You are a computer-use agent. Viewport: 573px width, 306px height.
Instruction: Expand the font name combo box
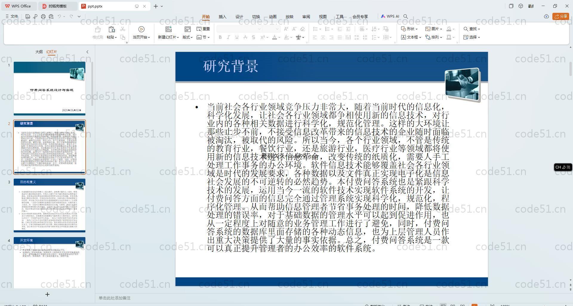[x=259, y=29]
